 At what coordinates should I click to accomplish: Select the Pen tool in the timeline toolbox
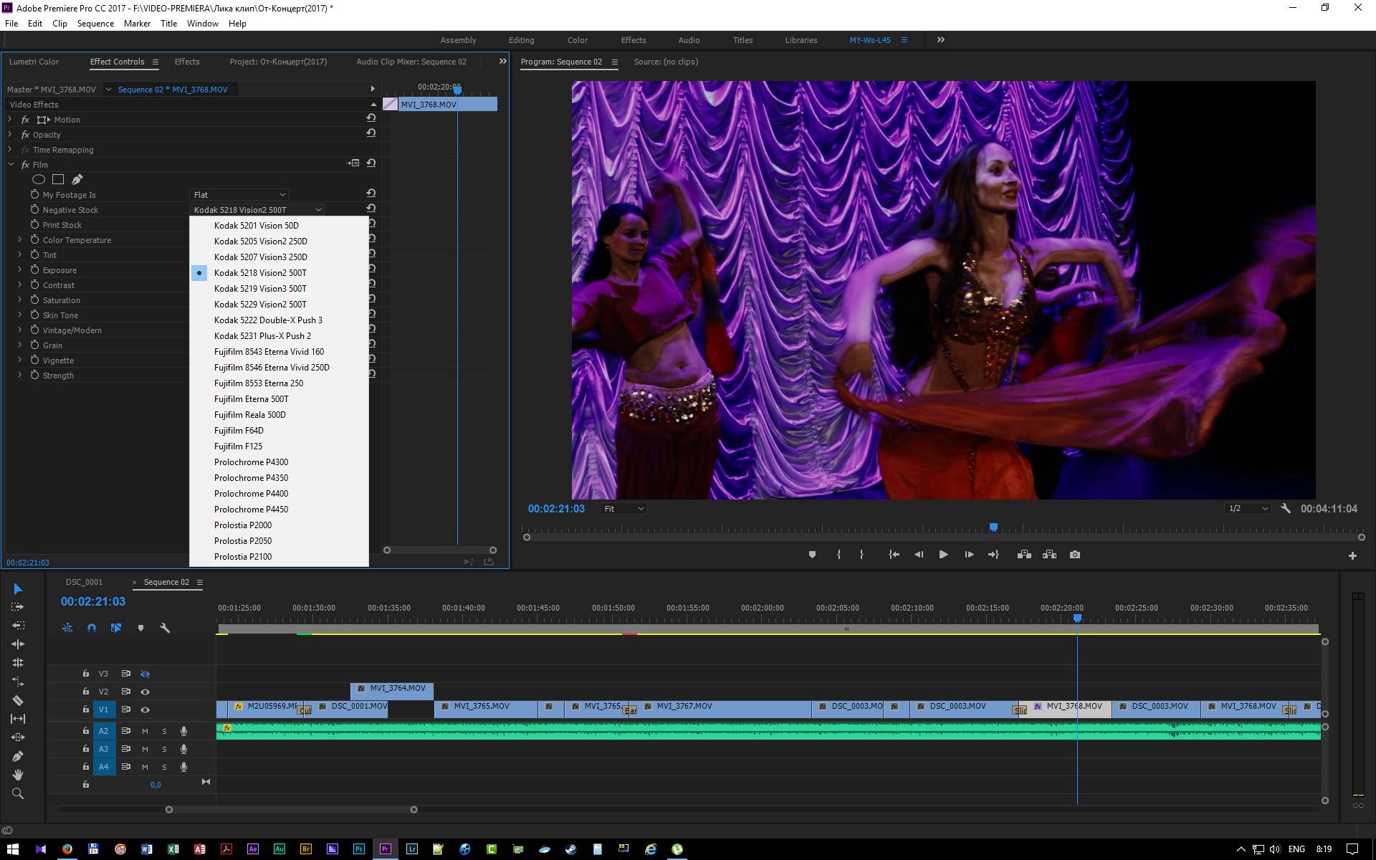tap(18, 756)
